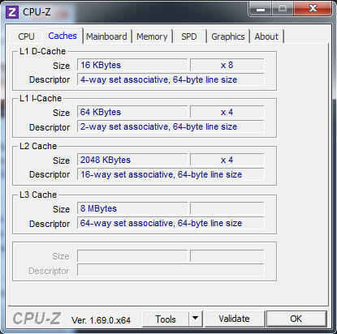The width and height of the screenshot is (337, 334).
Task: Click the L1 D-Cache group label
Action: pyautogui.click(x=42, y=51)
